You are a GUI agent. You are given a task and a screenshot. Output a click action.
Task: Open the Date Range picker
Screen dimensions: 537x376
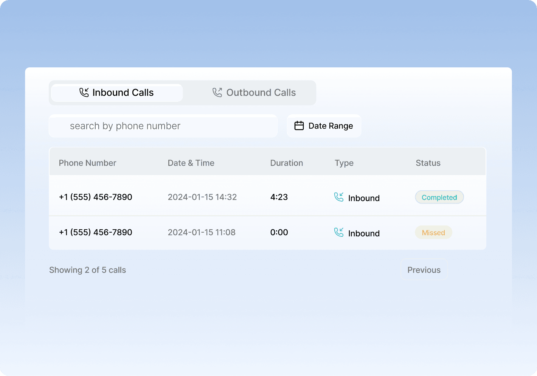point(324,126)
